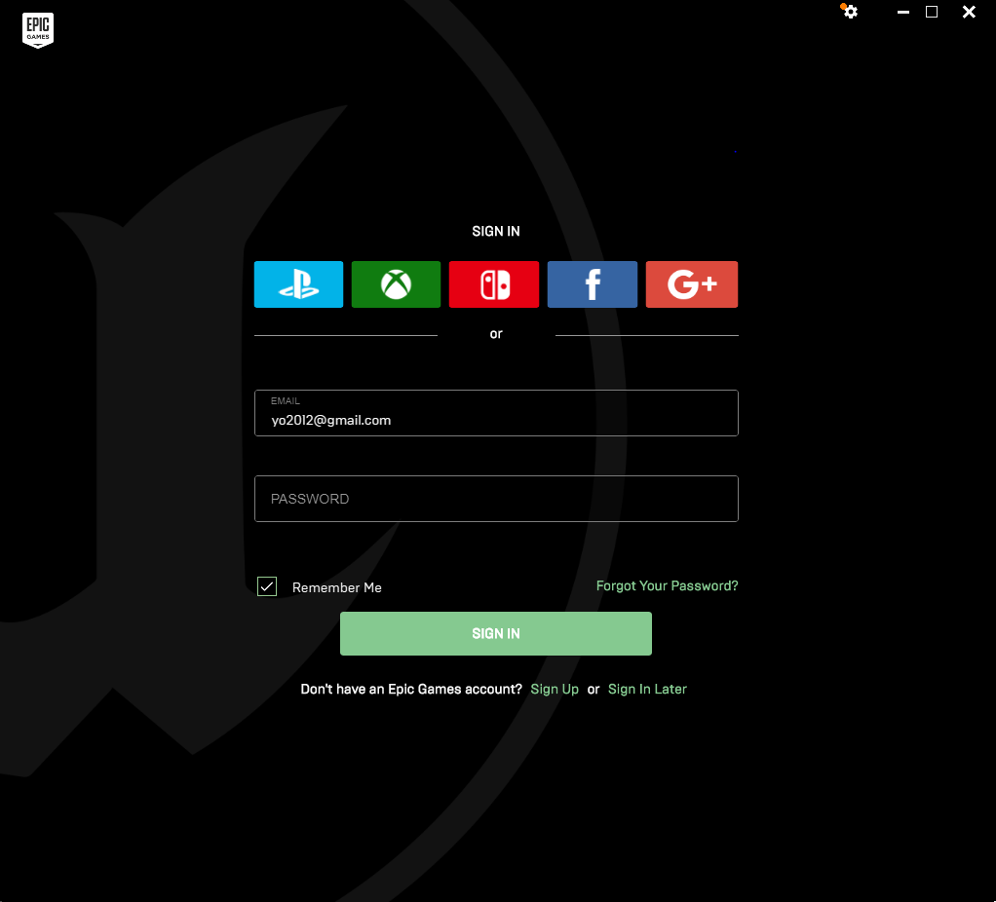Image resolution: width=996 pixels, height=902 pixels.
Task: Maximize the launcher window
Action: tap(932, 12)
